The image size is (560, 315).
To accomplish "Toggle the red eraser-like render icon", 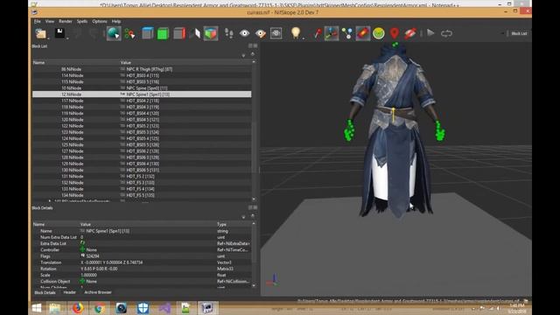I will tap(362, 33).
